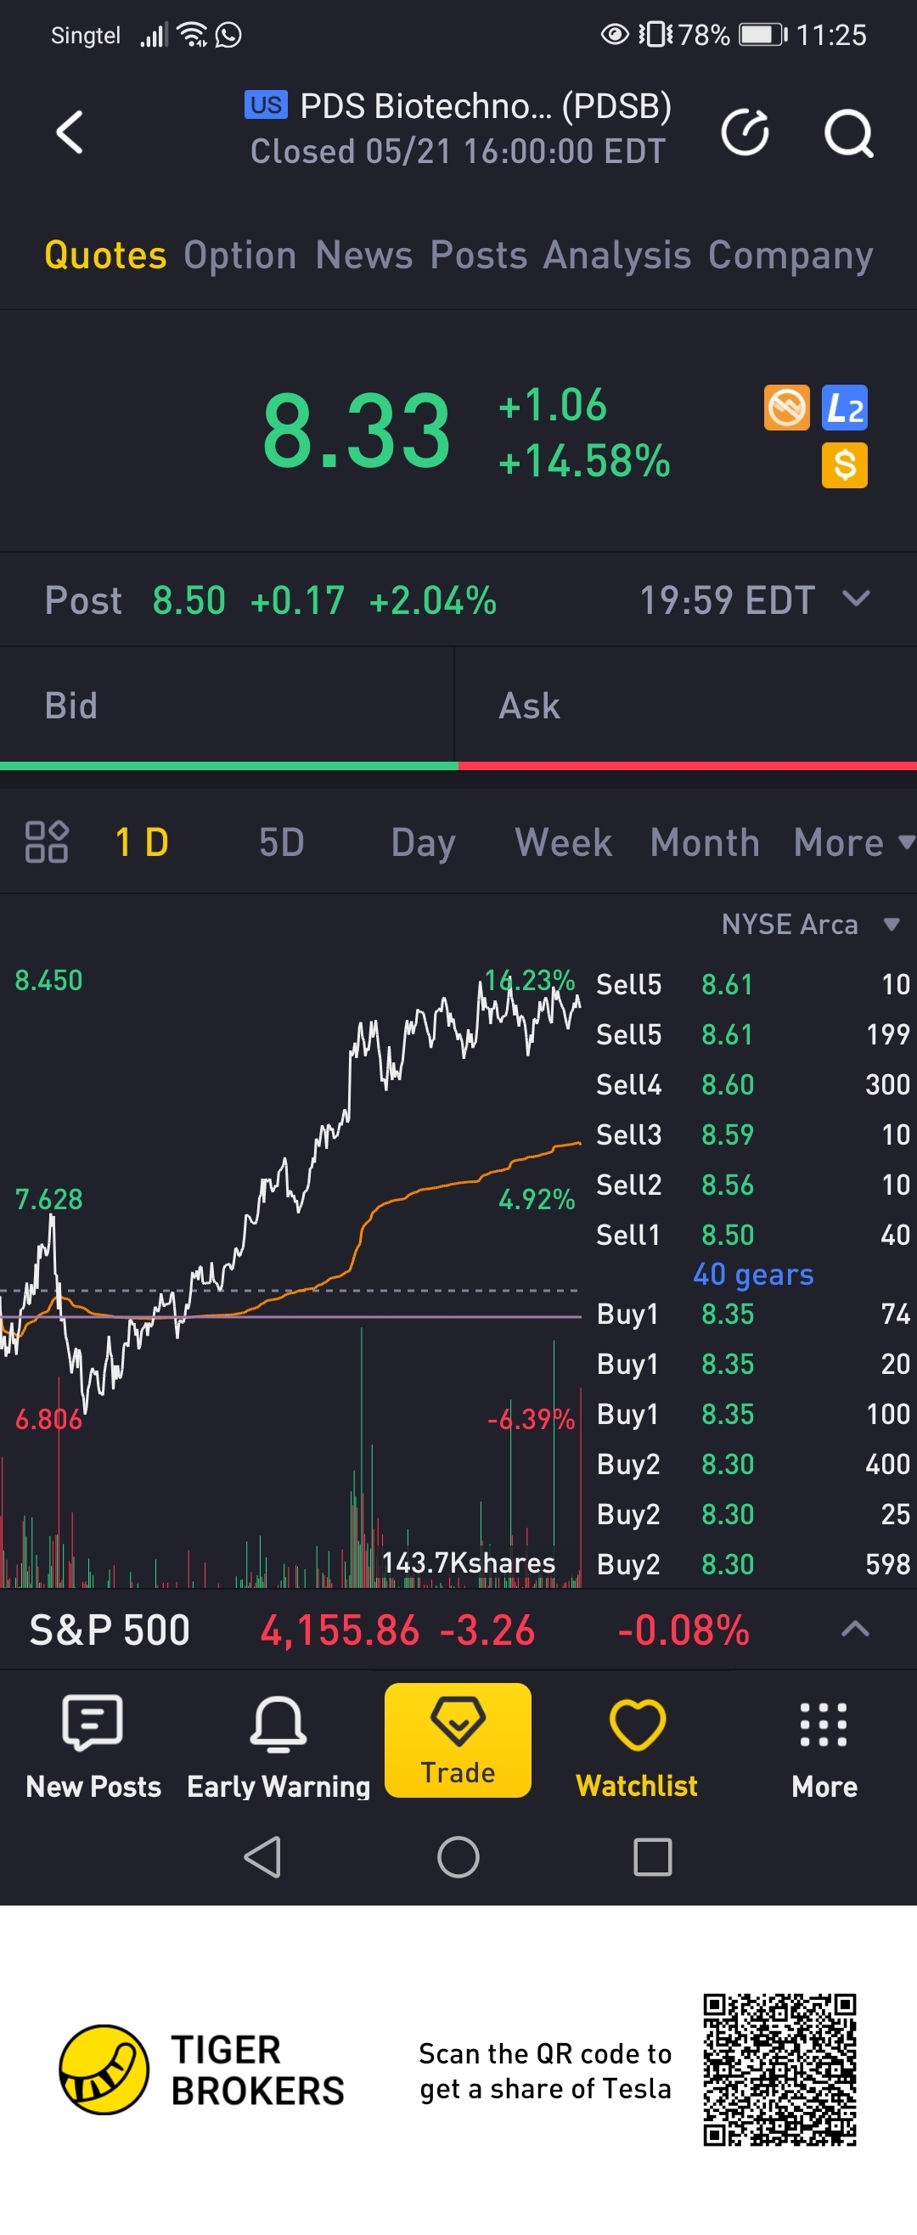Tap the S&P 500 value 4,155.86

point(340,1630)
